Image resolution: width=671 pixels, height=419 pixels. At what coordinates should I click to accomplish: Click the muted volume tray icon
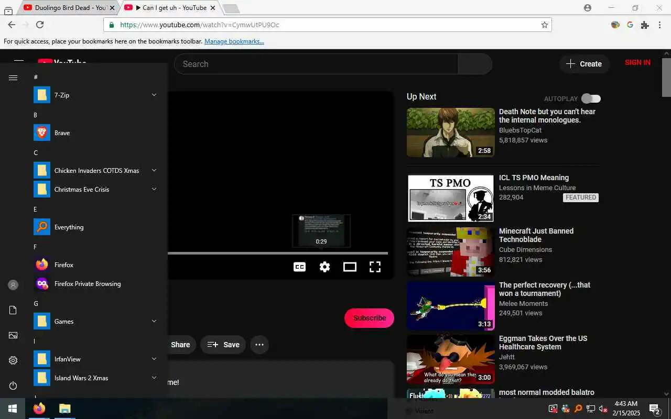603,409
